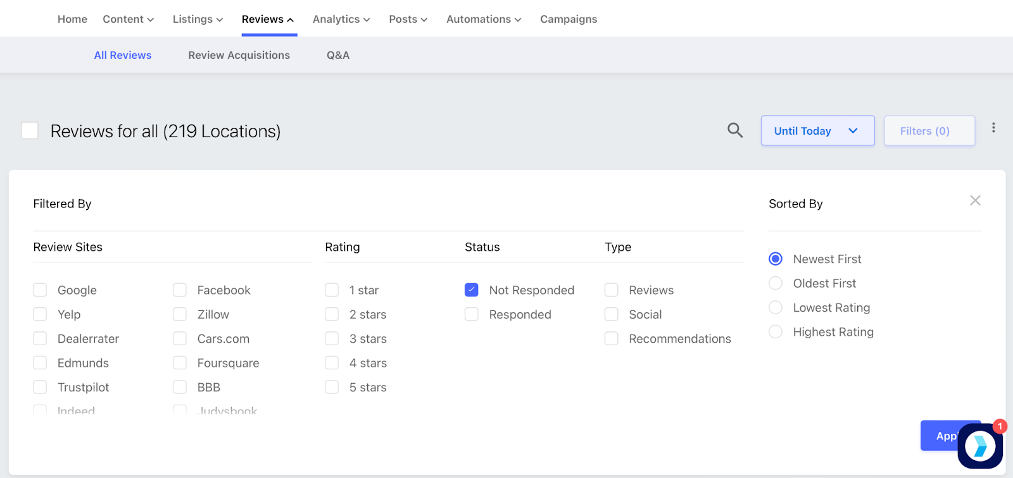Click the Filters (0) button
This screenshot has width=1013, height=478.
929,130
